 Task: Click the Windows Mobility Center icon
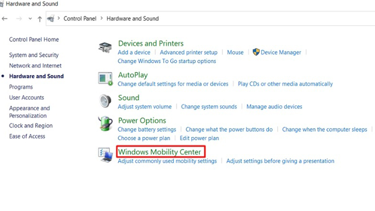(x=105, y=155)
